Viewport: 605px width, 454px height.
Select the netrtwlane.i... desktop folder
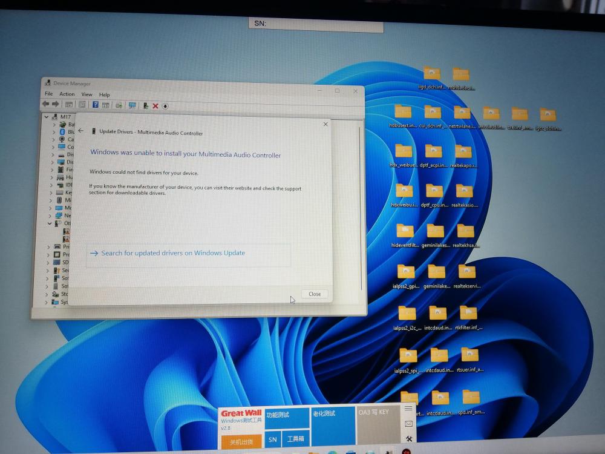pos(462,117)
